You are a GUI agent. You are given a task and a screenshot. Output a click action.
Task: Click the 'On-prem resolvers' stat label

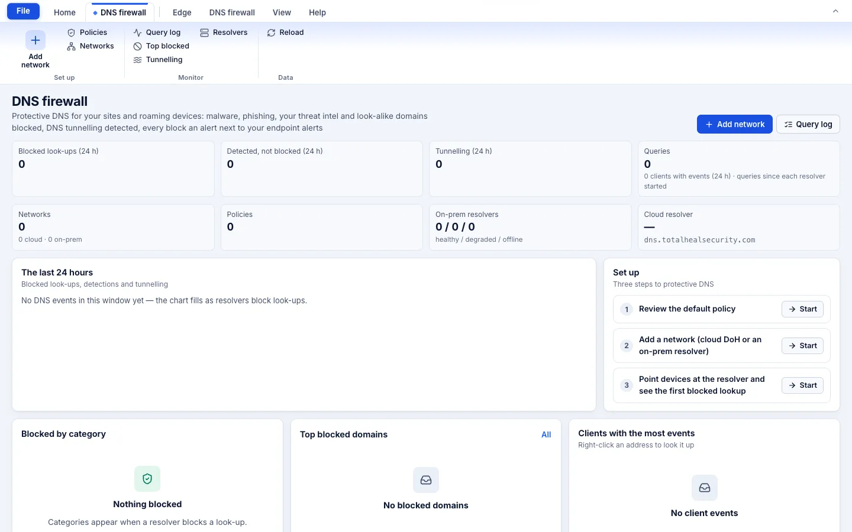tap(467, 215)
